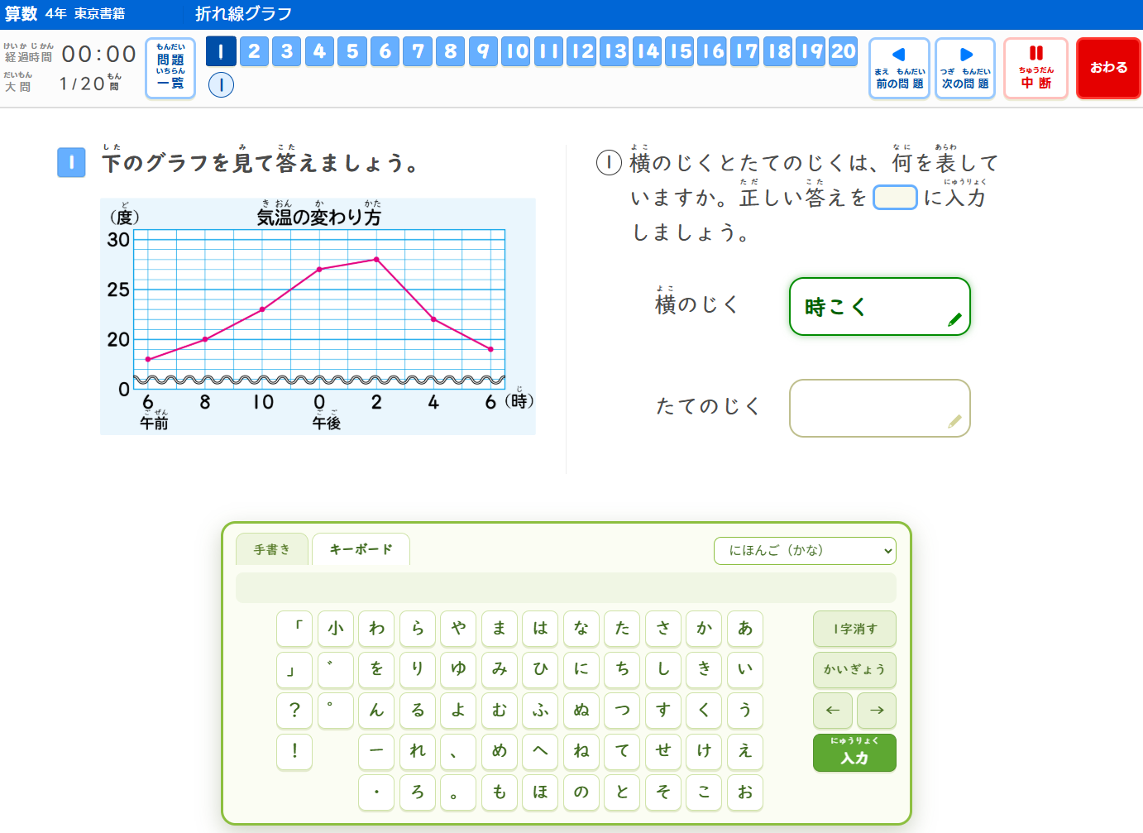Screen dimensions: 1143x833
Task: Click the 気温の変わり方 line graph
Action: pos(318,317)
